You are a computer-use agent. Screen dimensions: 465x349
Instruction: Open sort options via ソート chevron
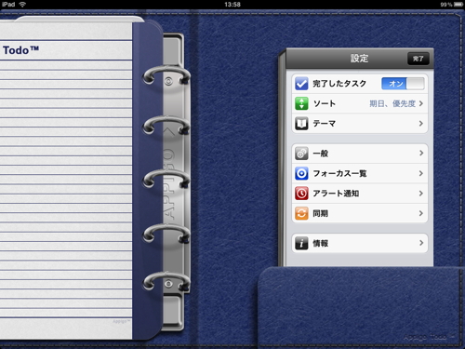pos(421,103)
